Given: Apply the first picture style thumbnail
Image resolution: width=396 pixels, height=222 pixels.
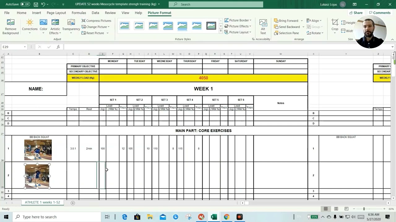Looking at the screenshot, I should pos(125,26).
